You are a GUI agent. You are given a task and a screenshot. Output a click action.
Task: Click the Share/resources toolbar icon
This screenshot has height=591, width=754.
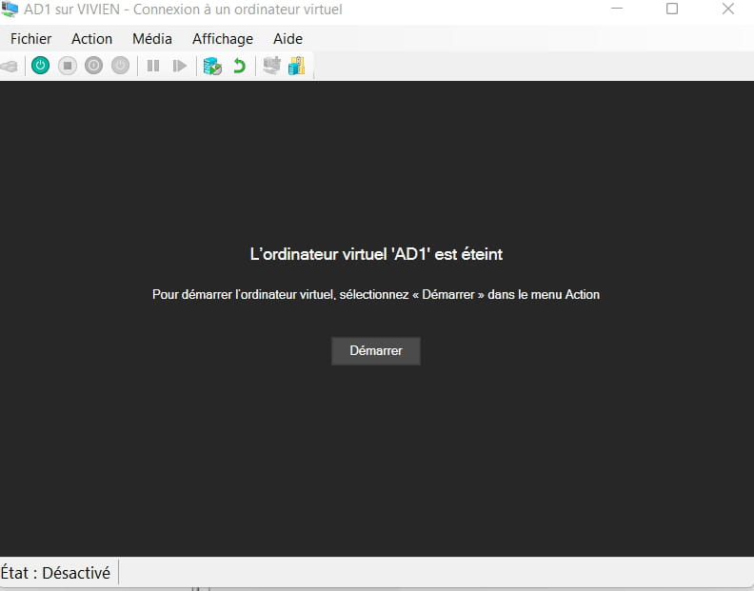297,66
